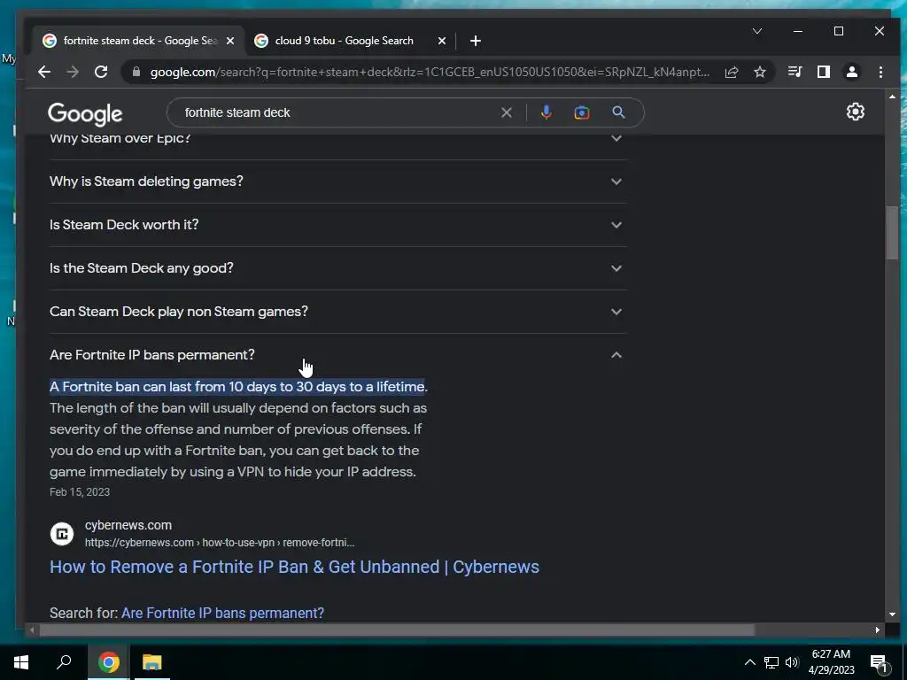Click the horizontal scrollbar thumb
Viewport: 907px width, 680px height.
click(x=397, y=630)
